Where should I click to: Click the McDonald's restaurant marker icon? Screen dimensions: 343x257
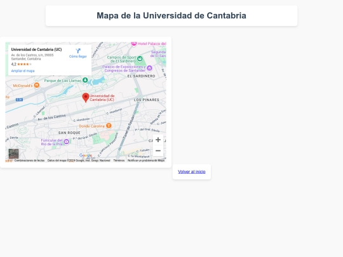[37, 85]
